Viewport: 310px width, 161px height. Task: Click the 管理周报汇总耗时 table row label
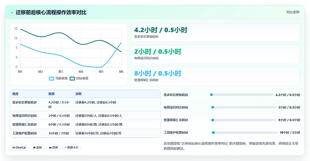[x=24, y=125]
